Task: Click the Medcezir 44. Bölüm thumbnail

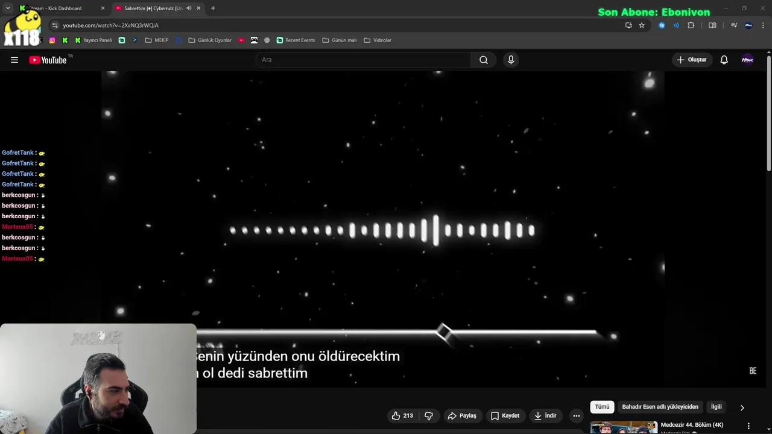Action: 624,427
